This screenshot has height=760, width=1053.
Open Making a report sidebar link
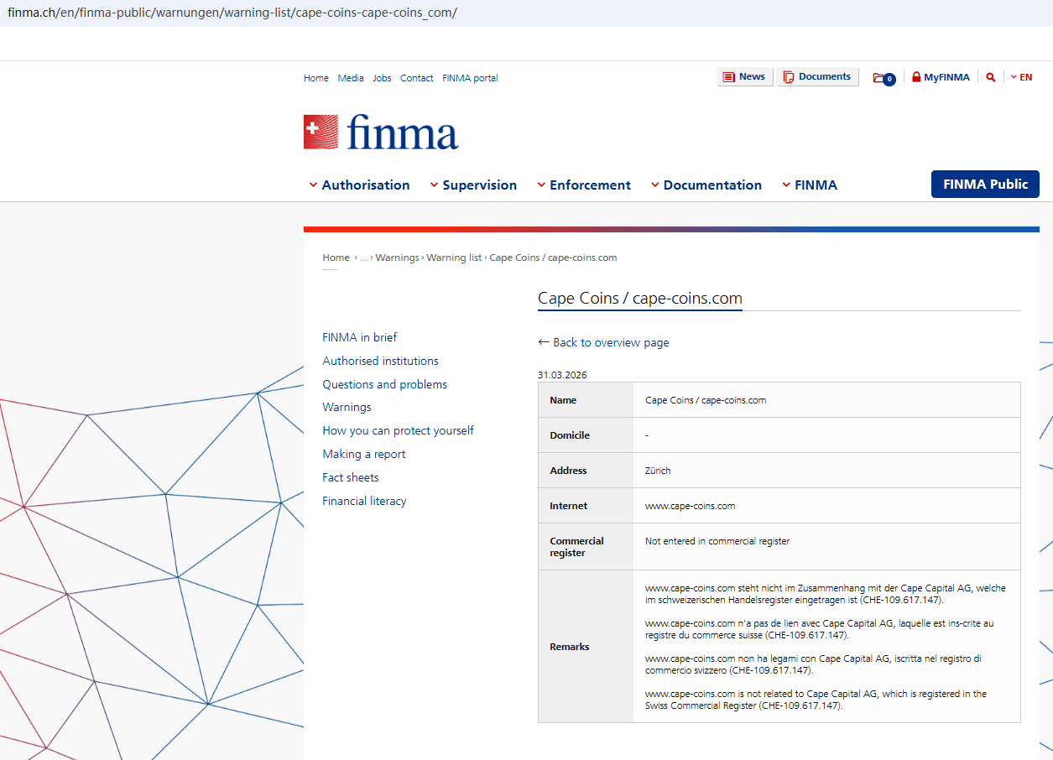point(364,454)
